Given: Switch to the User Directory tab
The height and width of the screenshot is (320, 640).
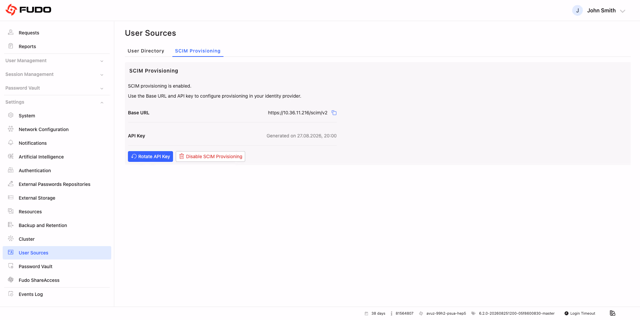Looking at the screenshot, I should pos(146,51).
